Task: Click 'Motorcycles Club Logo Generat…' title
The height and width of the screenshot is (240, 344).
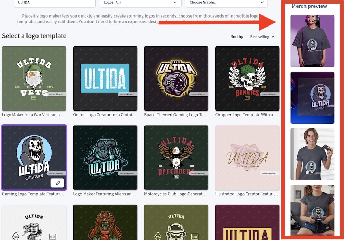Action: (175, 194)
